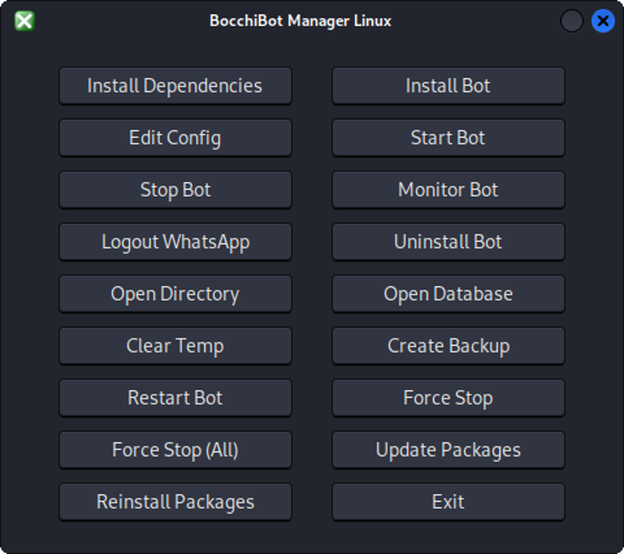624x554 pixels.
Task: Click the Exit button
Action: click(x=448, y=502)
